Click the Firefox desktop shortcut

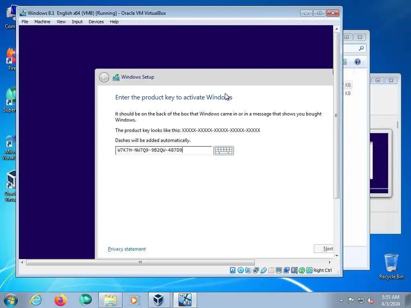tap(12, 59)
